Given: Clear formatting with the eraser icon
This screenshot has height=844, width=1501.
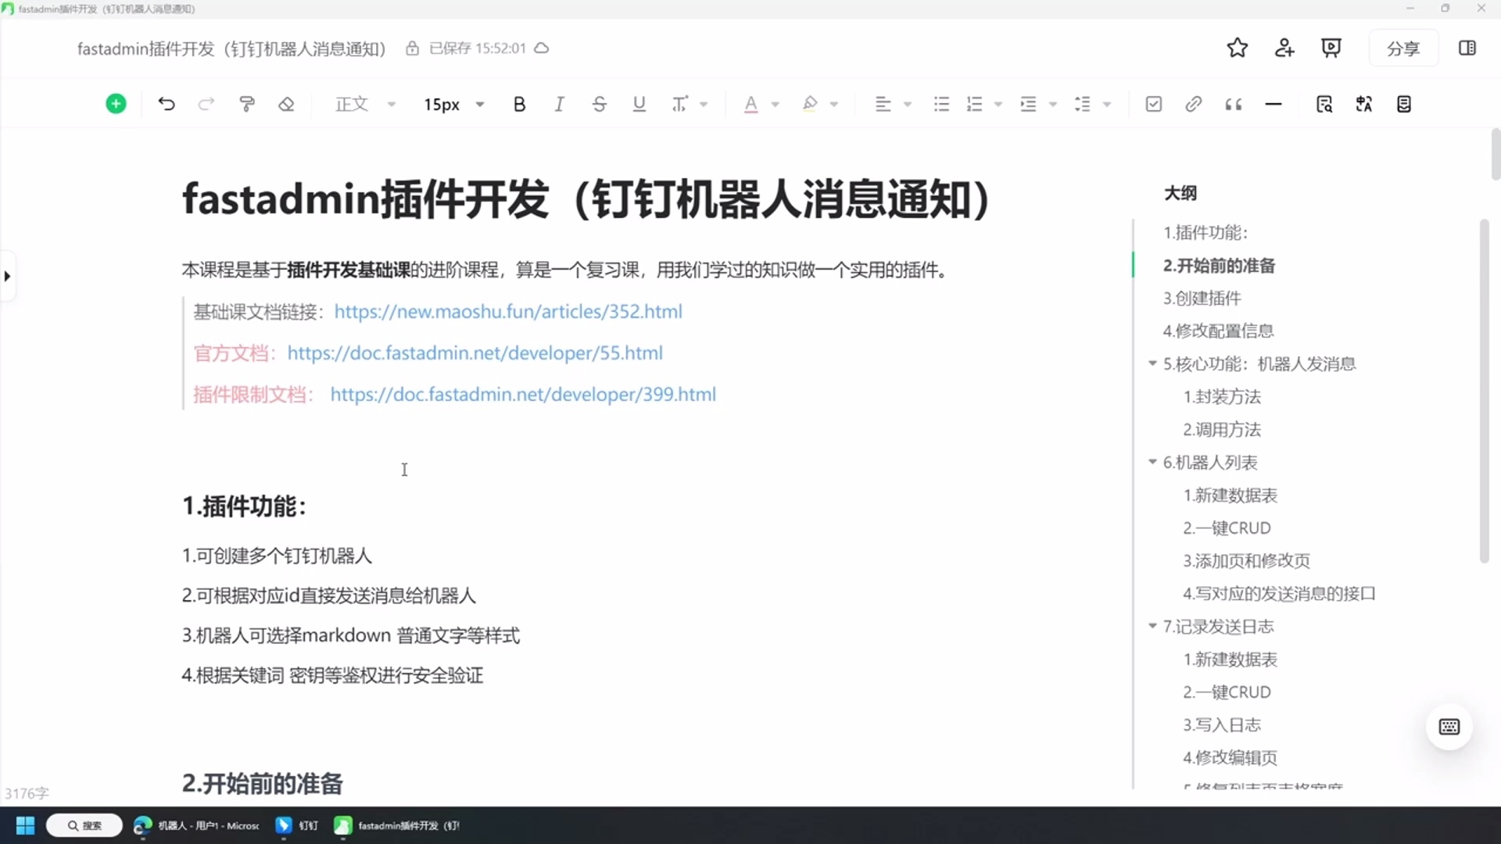Looking at the screenshot, I should point(286,104).
